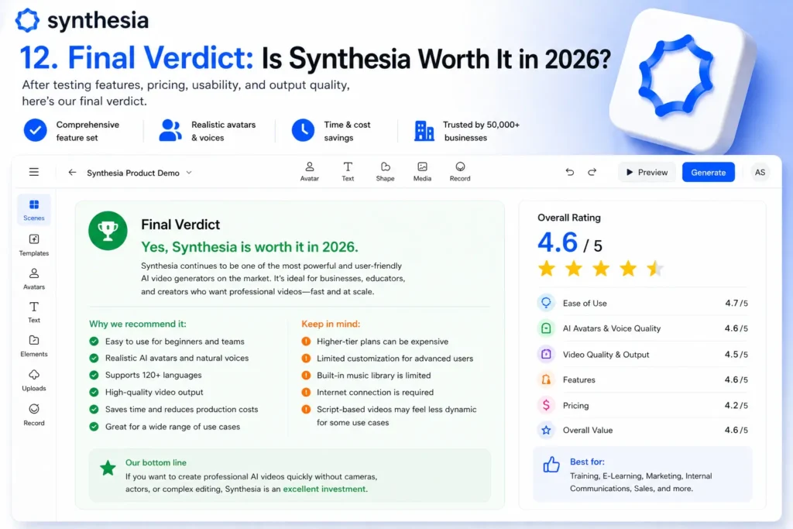Click the Video Quality & Output icon
The width and height of the screenshot is (793, 529).
pyautogui.click(x=546, y=354)
